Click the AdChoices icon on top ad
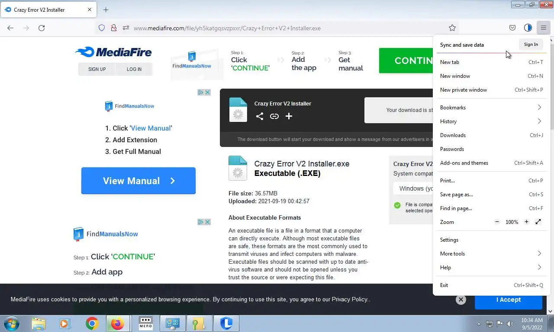554x332 pixels. click(201, 92)
